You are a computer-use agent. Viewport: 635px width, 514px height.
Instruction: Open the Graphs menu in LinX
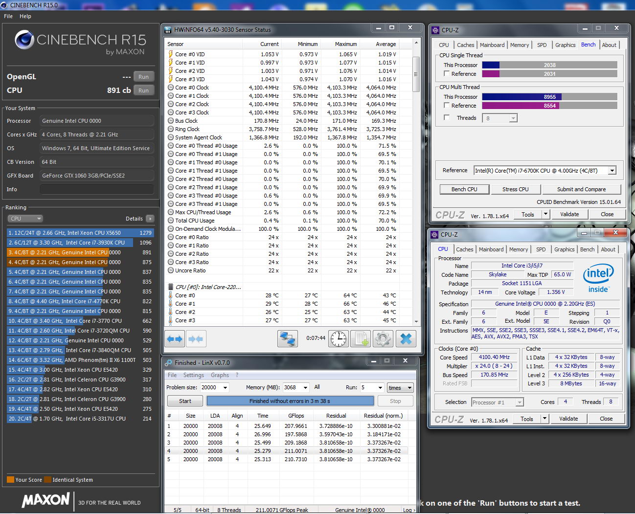point(220,375)
